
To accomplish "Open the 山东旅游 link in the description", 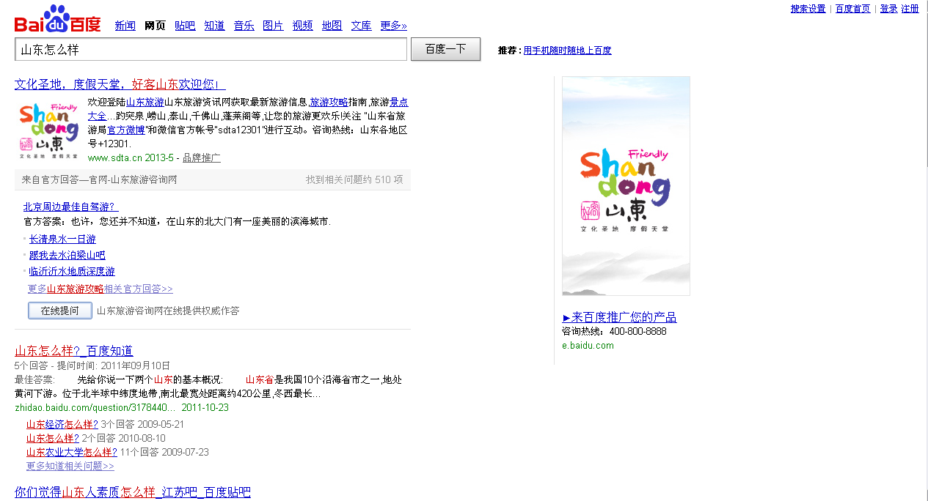I will pyautogui.click(x=145, y=103).
